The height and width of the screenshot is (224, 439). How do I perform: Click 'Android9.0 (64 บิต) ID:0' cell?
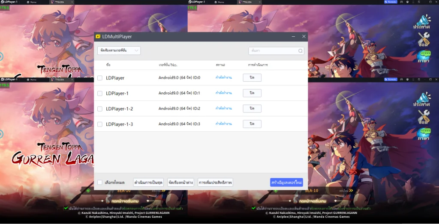coord(180,78)
